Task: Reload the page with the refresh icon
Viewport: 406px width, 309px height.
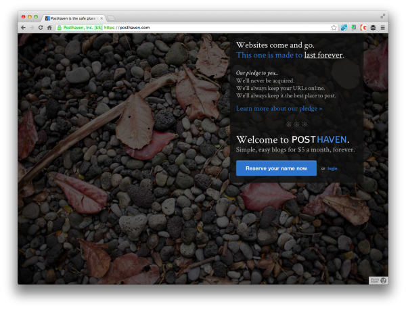Action: click(x=41, y=28)
